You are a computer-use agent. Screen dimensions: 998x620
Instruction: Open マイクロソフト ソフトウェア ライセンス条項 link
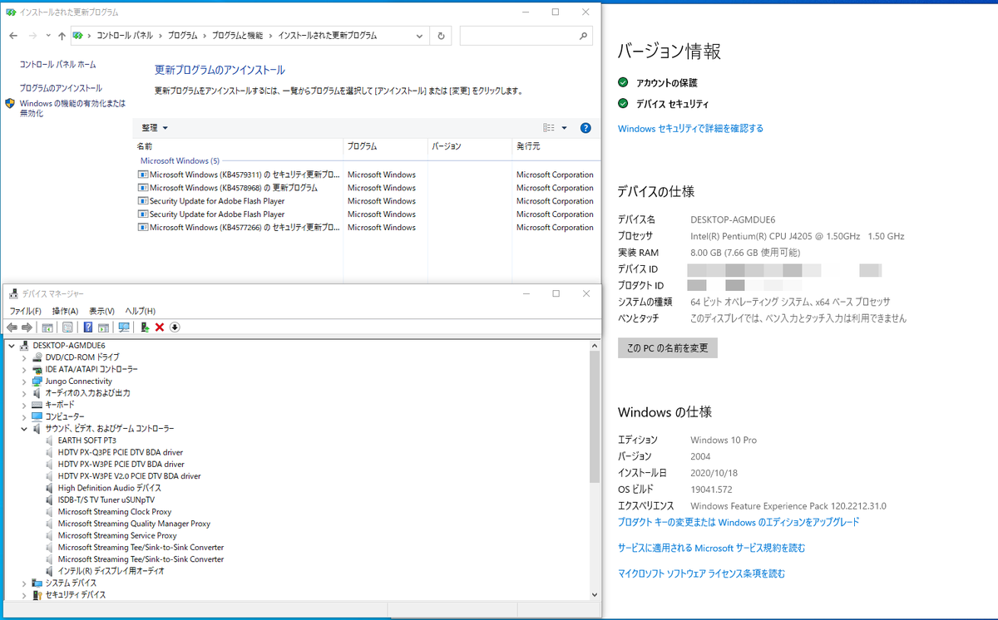701,573
